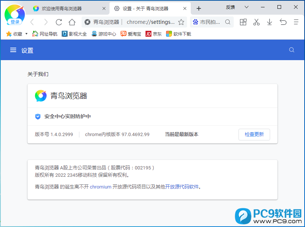
Task: Click the address bar URL field
Action: point(151,22)
